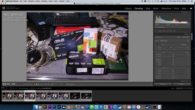This screenshot has width=195, height=110.
Task: Toggle red color label in toolbar
Action: click(x=34, y=84)
